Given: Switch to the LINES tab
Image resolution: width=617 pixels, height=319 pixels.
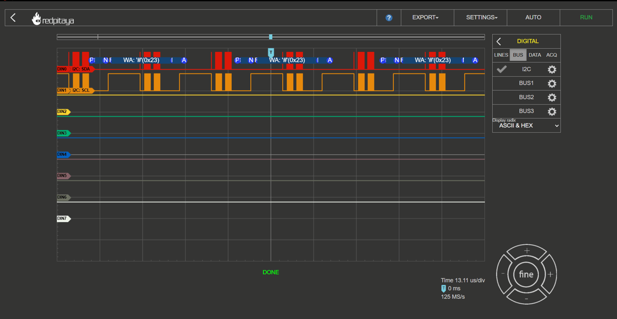Looking at the screenshot, I should 501,55.
